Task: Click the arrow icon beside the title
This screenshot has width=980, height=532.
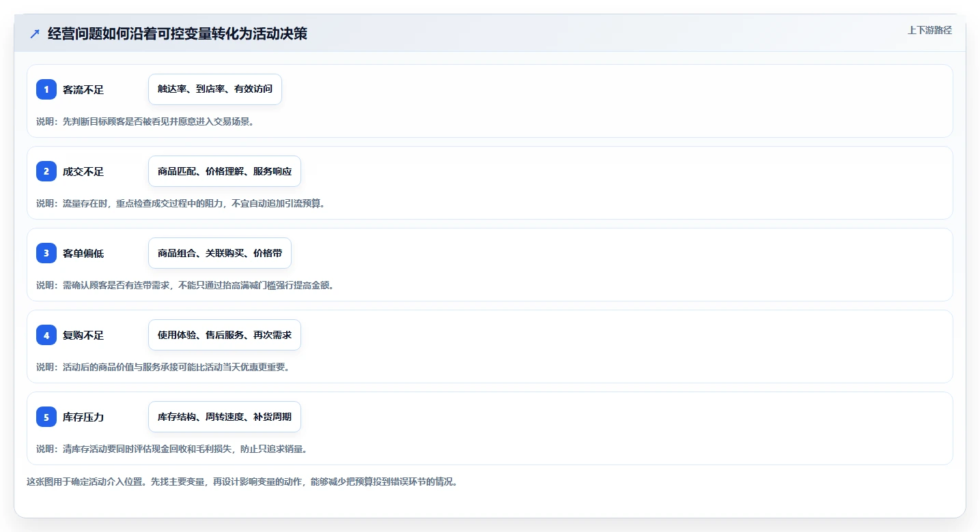Action: pyautogui.click(x=35, y=33)
